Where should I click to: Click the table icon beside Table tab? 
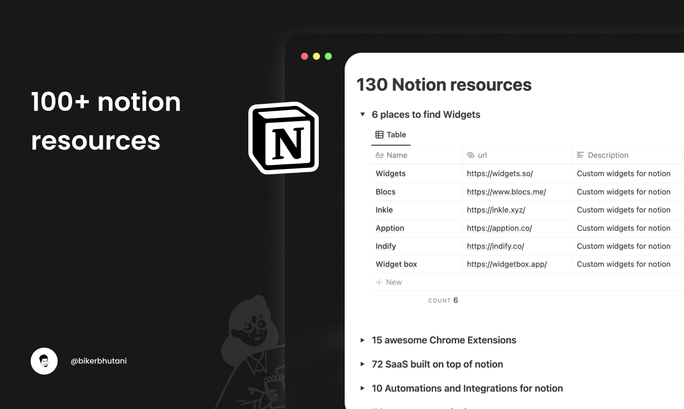point(379,135)
